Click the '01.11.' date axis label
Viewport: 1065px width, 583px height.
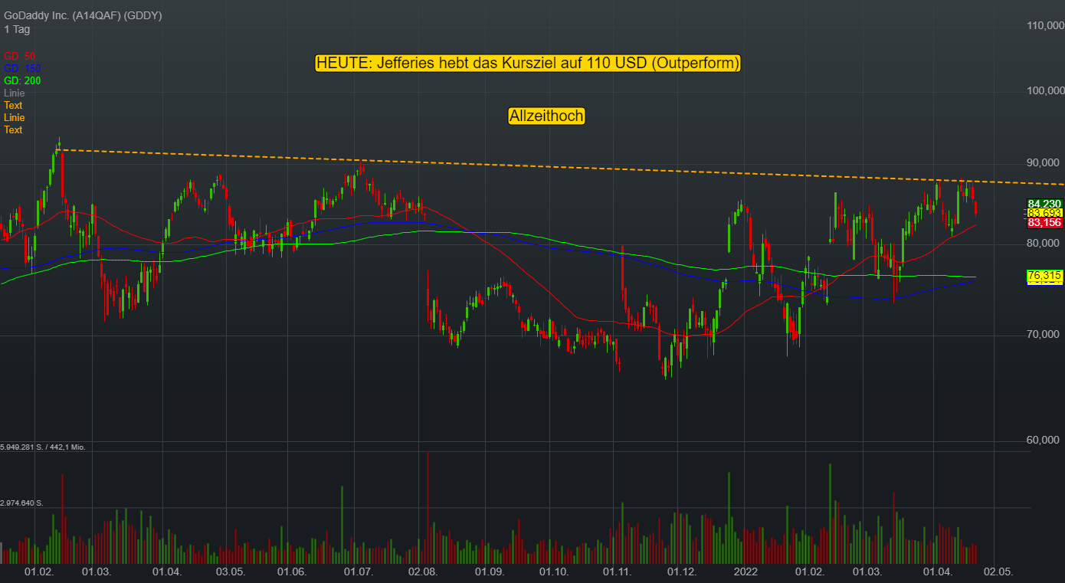[x=617, y=572]
